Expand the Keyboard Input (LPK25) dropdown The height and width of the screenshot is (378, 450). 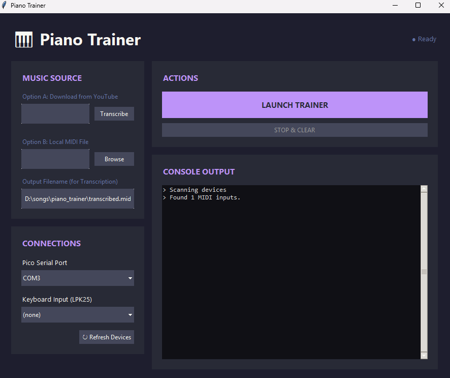coord(78,315)
